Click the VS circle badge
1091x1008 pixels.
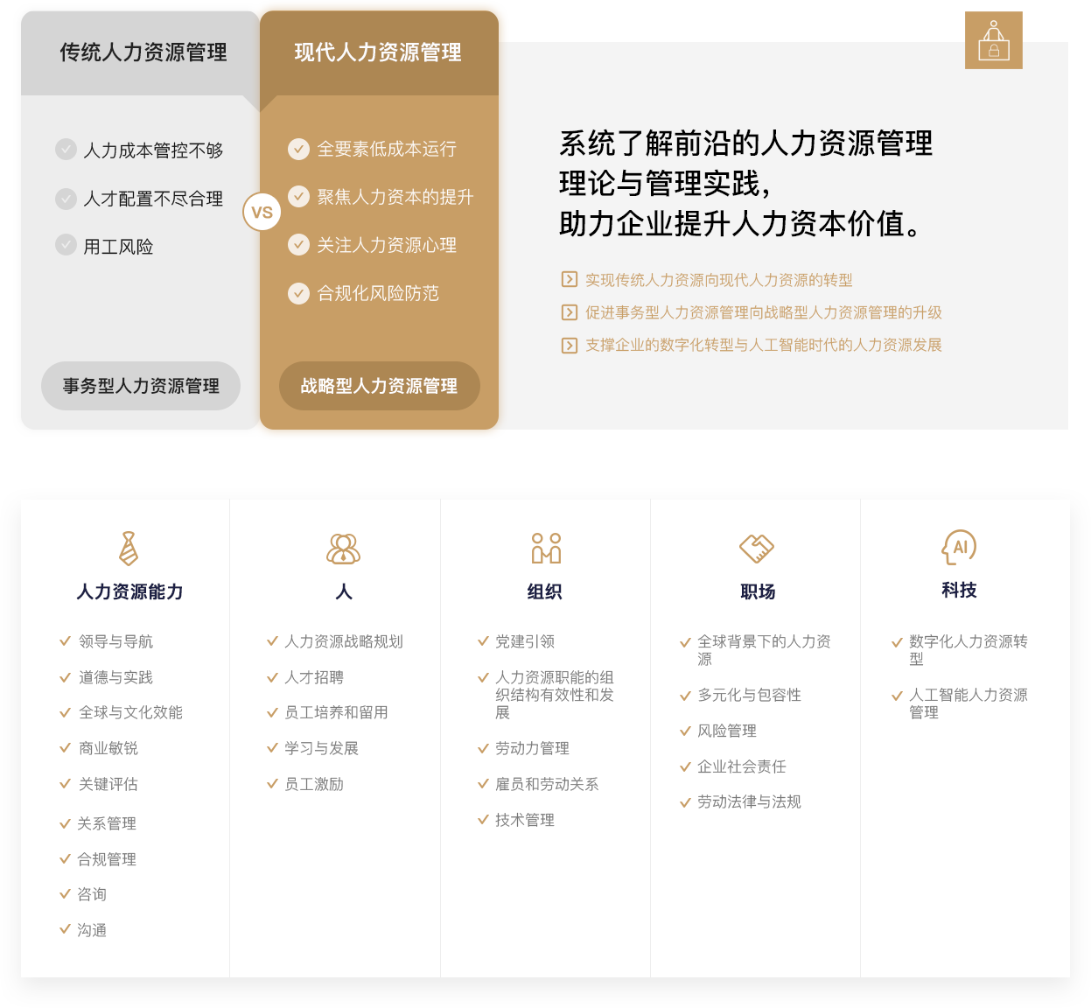tap(262, 212)
